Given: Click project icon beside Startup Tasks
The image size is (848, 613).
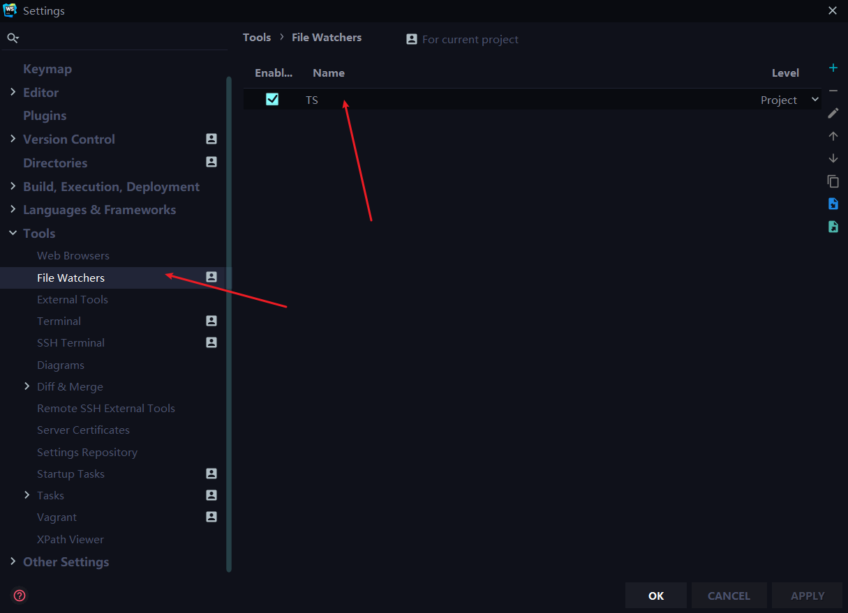Looking at the screenshot, I should click(211, 474).
